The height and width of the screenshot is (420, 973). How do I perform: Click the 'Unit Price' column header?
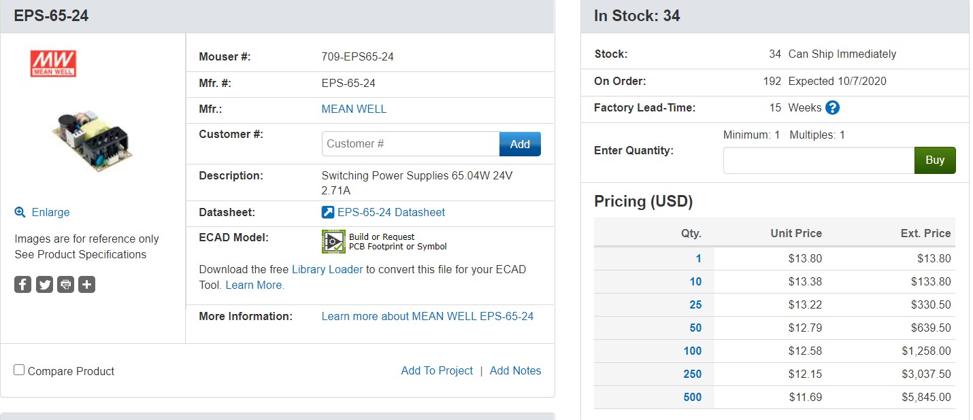tap(796, 233)
